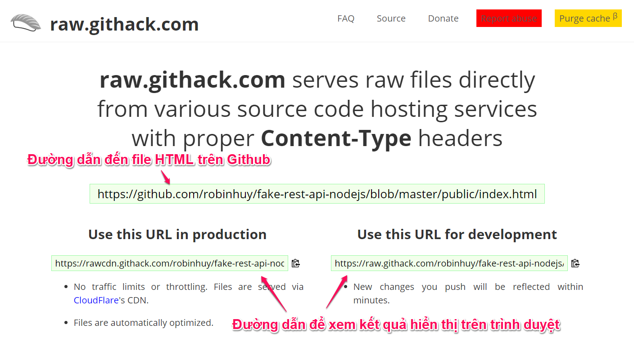Focus the GitHub file URL input box
This screenshot has width=634, height=338.
click(317, 194)
